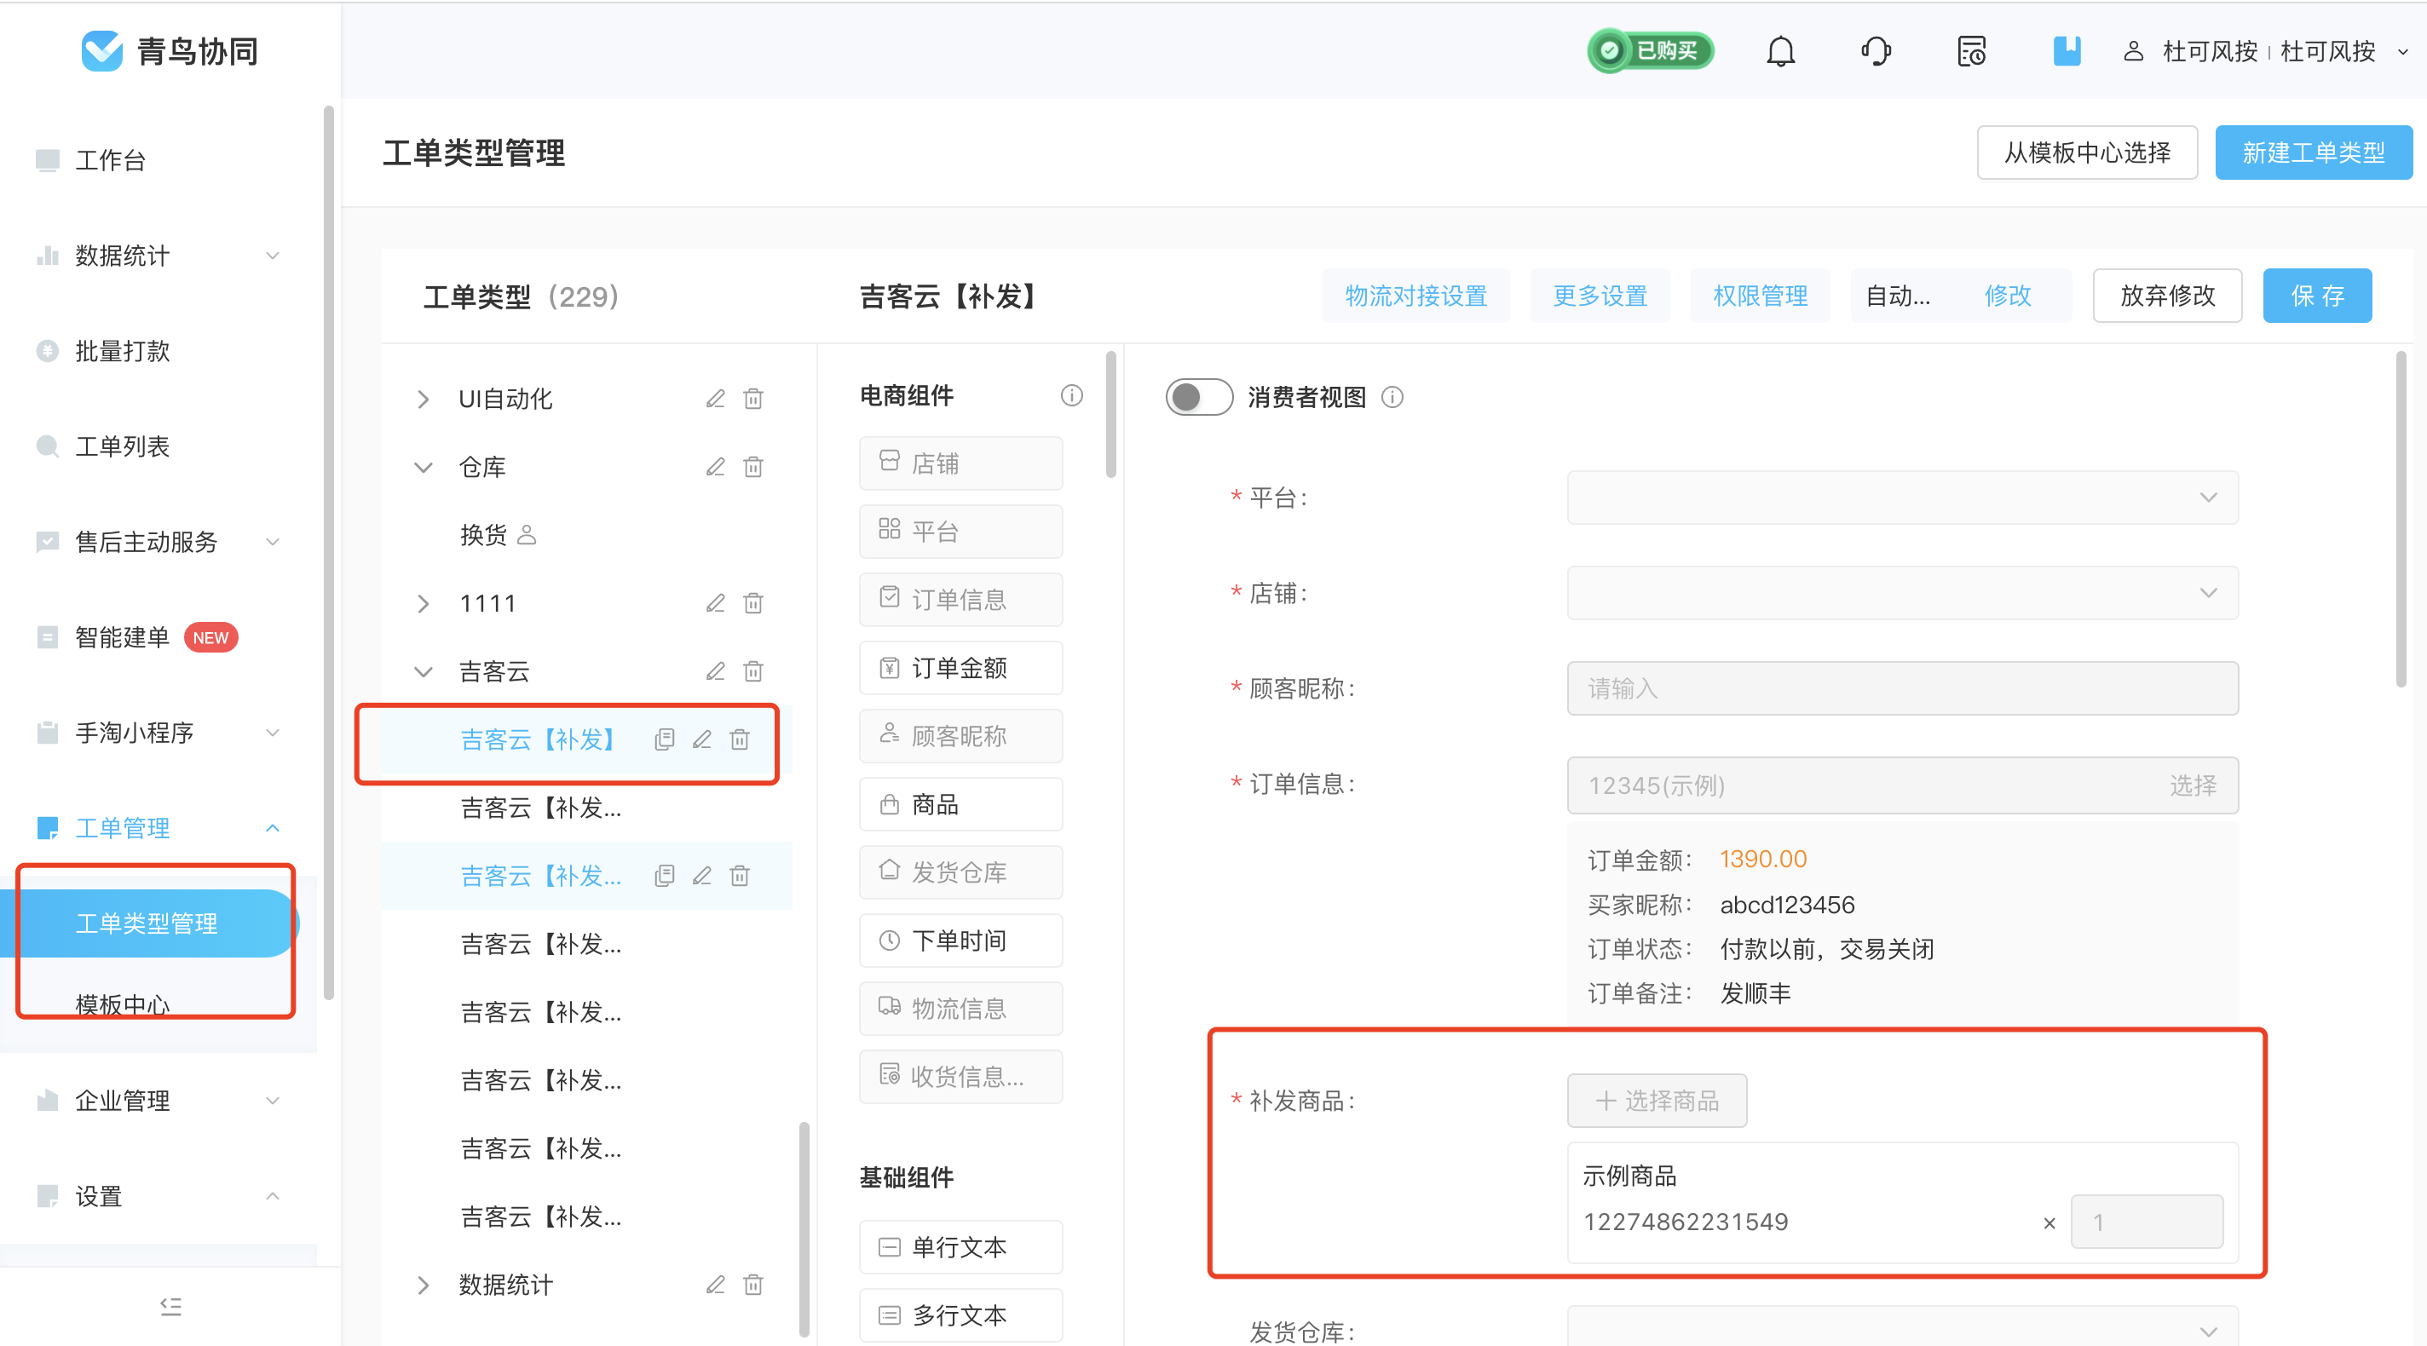Collapse the 吉客云 tree node
This screenshot has width=2427, height=1346.
tap(423, 671)
